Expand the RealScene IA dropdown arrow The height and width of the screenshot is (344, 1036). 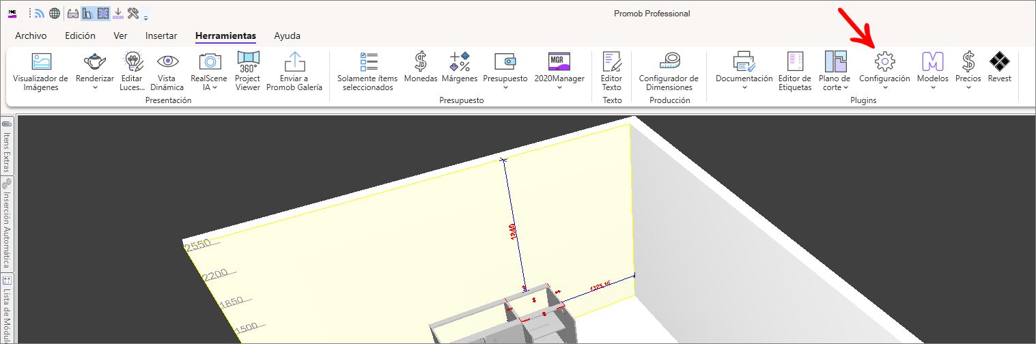click(x=215, y=87)
